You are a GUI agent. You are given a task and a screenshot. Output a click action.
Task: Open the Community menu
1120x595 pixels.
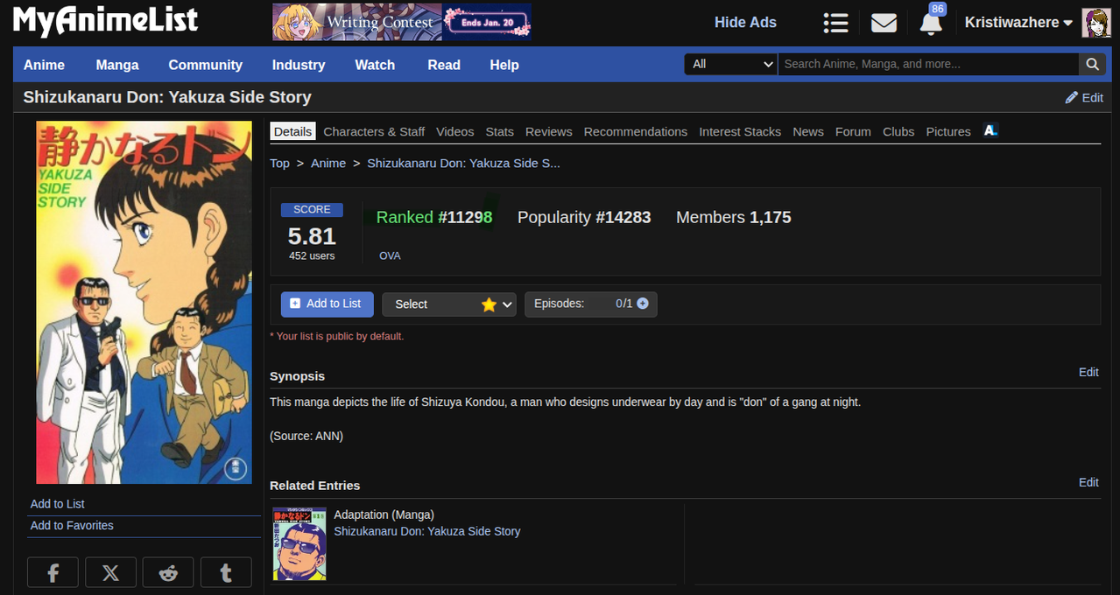[x=205, y=65]
